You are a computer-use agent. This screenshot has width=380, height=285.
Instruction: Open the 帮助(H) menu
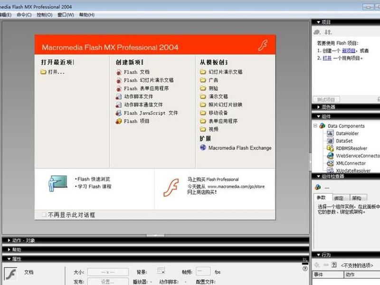87,15
